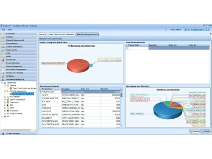Click the Sales & Distribution tree node icon
Image resolution: width=212 pixels, height=159 pixels.
pyautogui.click(x=8, y=100)
